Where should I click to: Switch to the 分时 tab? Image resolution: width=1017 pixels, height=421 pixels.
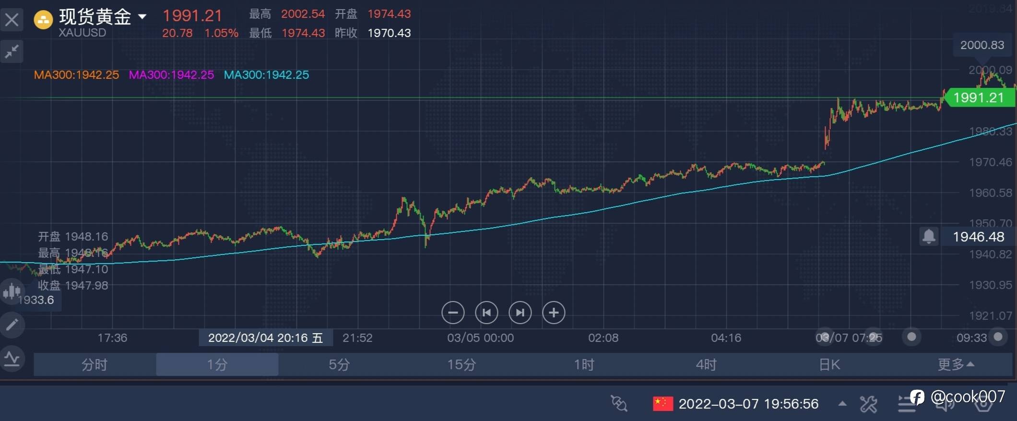(95, 365)
